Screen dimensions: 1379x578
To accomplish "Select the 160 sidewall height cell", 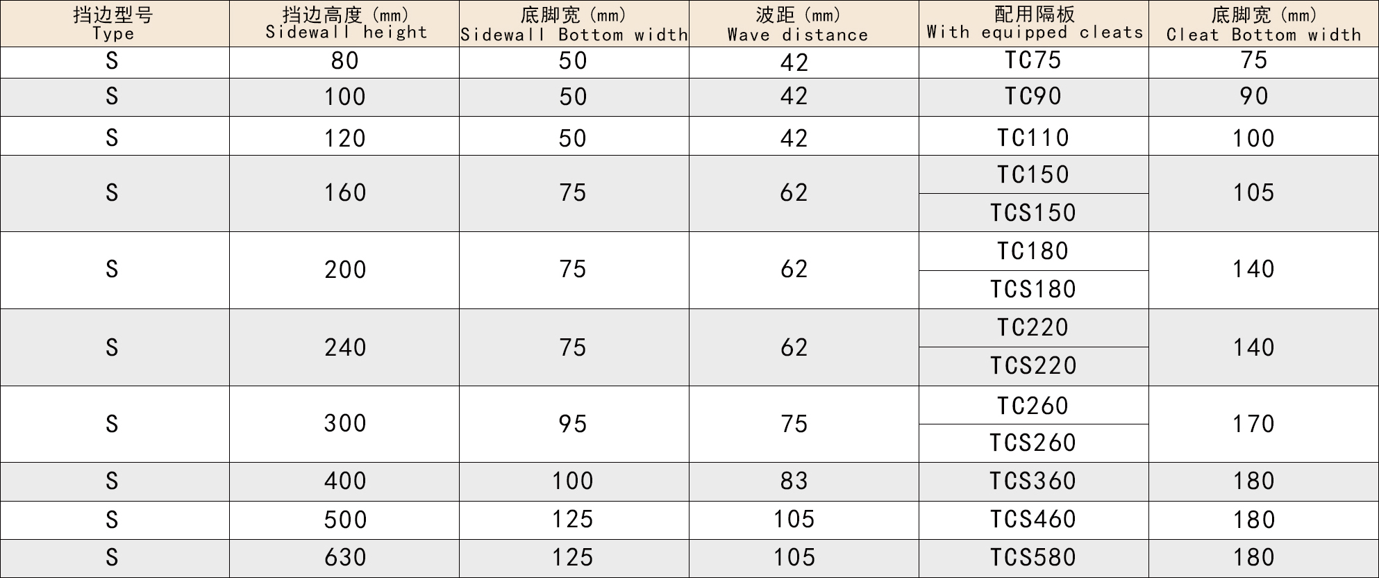I will coord(345,192).
